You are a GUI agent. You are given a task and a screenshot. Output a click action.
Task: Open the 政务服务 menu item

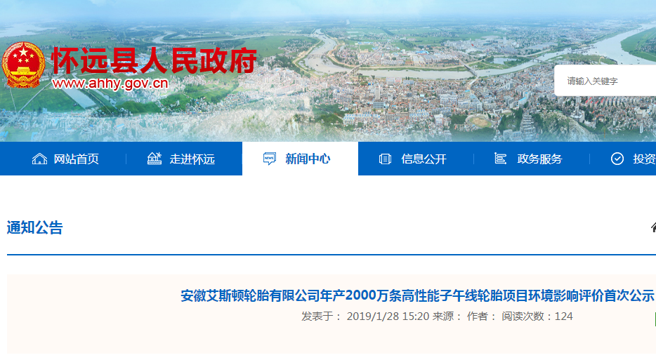pos(539,159)
